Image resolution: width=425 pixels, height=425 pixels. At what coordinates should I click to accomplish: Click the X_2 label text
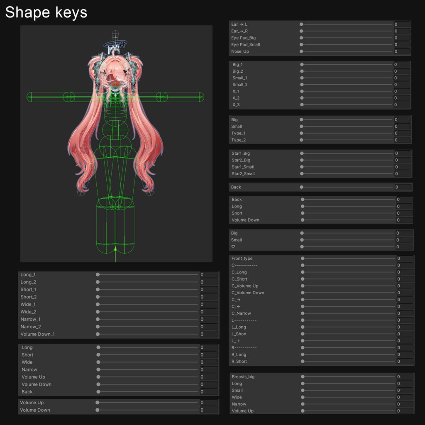click(236, 98)
